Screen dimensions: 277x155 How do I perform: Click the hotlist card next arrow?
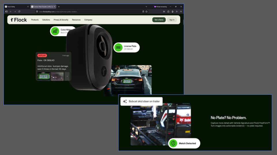67,76
